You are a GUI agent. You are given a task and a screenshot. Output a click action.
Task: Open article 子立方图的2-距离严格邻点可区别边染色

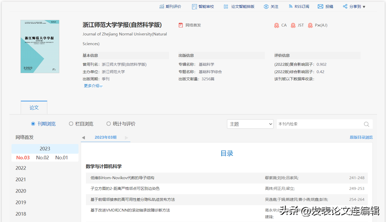click(125, 189)
